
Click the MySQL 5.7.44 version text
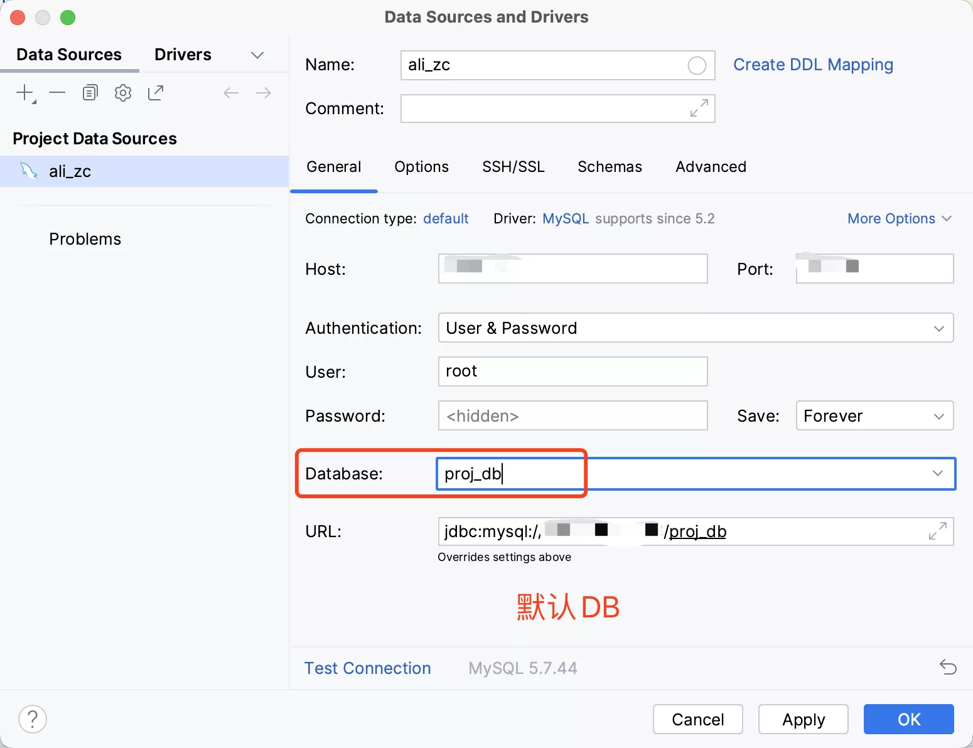[523, 668]
